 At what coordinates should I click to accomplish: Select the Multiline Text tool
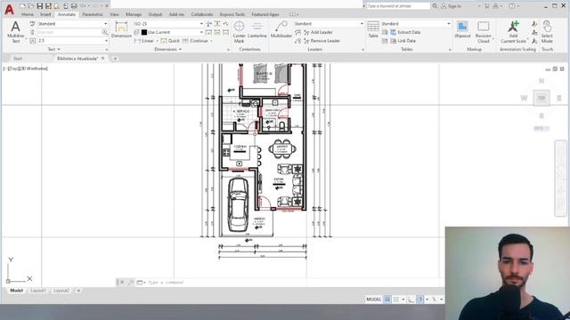(x=16, y=32)
